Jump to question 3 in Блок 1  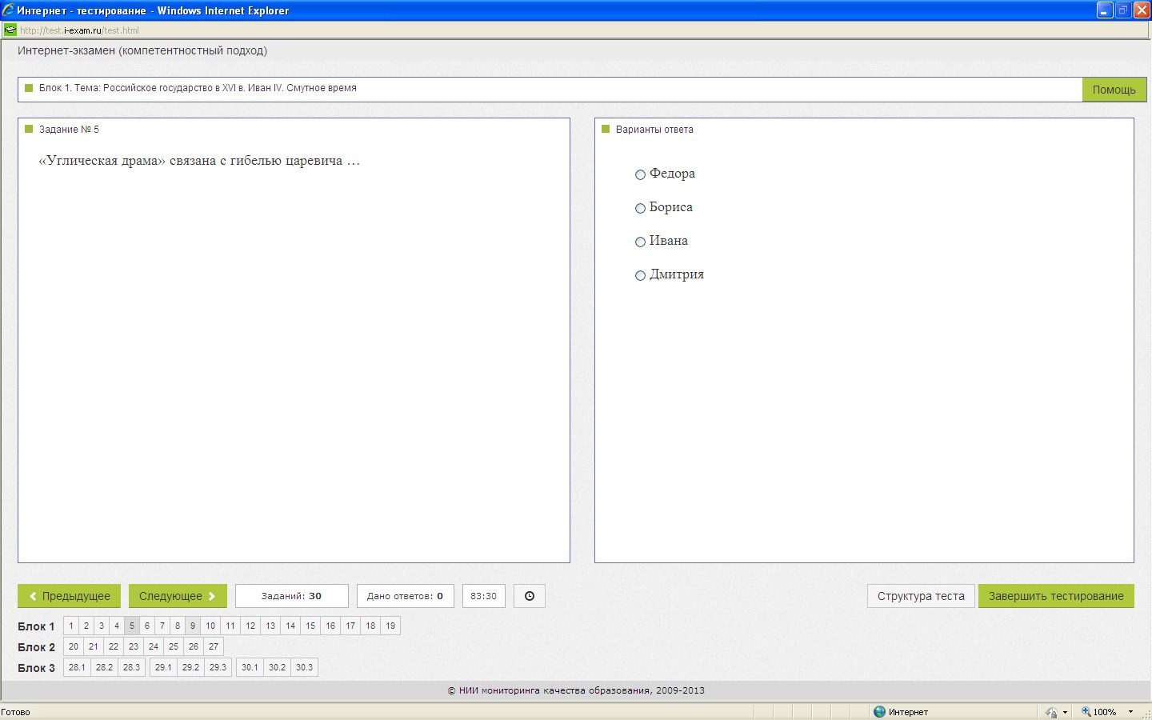click(102, 626)
